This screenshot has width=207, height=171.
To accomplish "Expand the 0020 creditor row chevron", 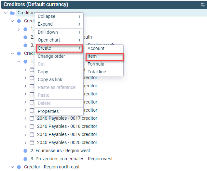I will coord(25,142).
